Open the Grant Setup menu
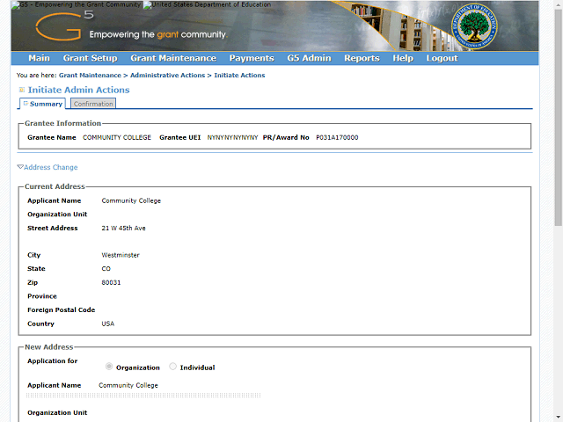The image size is (563, 422). [90, 58]
